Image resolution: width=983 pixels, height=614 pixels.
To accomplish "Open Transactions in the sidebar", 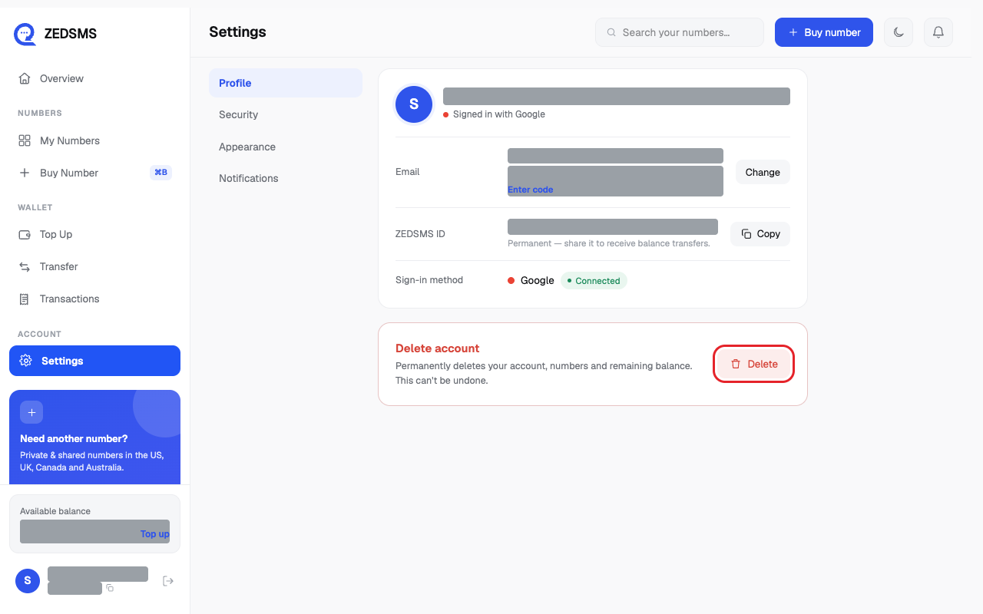I will click(x=95, y=299).
